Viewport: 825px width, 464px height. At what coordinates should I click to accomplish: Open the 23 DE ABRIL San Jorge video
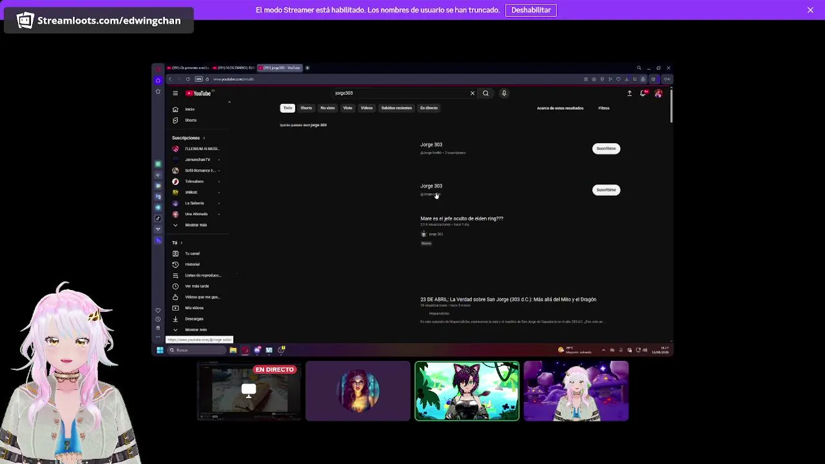pyautogui.click(x=508, y=300)
